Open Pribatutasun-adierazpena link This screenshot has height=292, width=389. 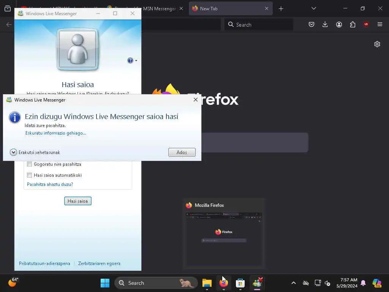[x=44, y=263]
